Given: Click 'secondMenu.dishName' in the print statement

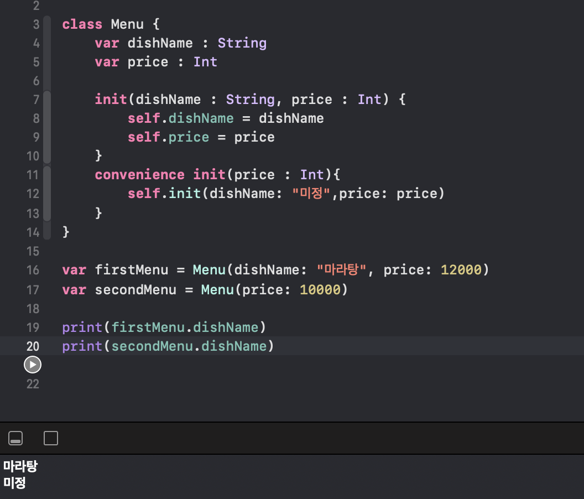Looking at the screenshot, I should point(189,346).
